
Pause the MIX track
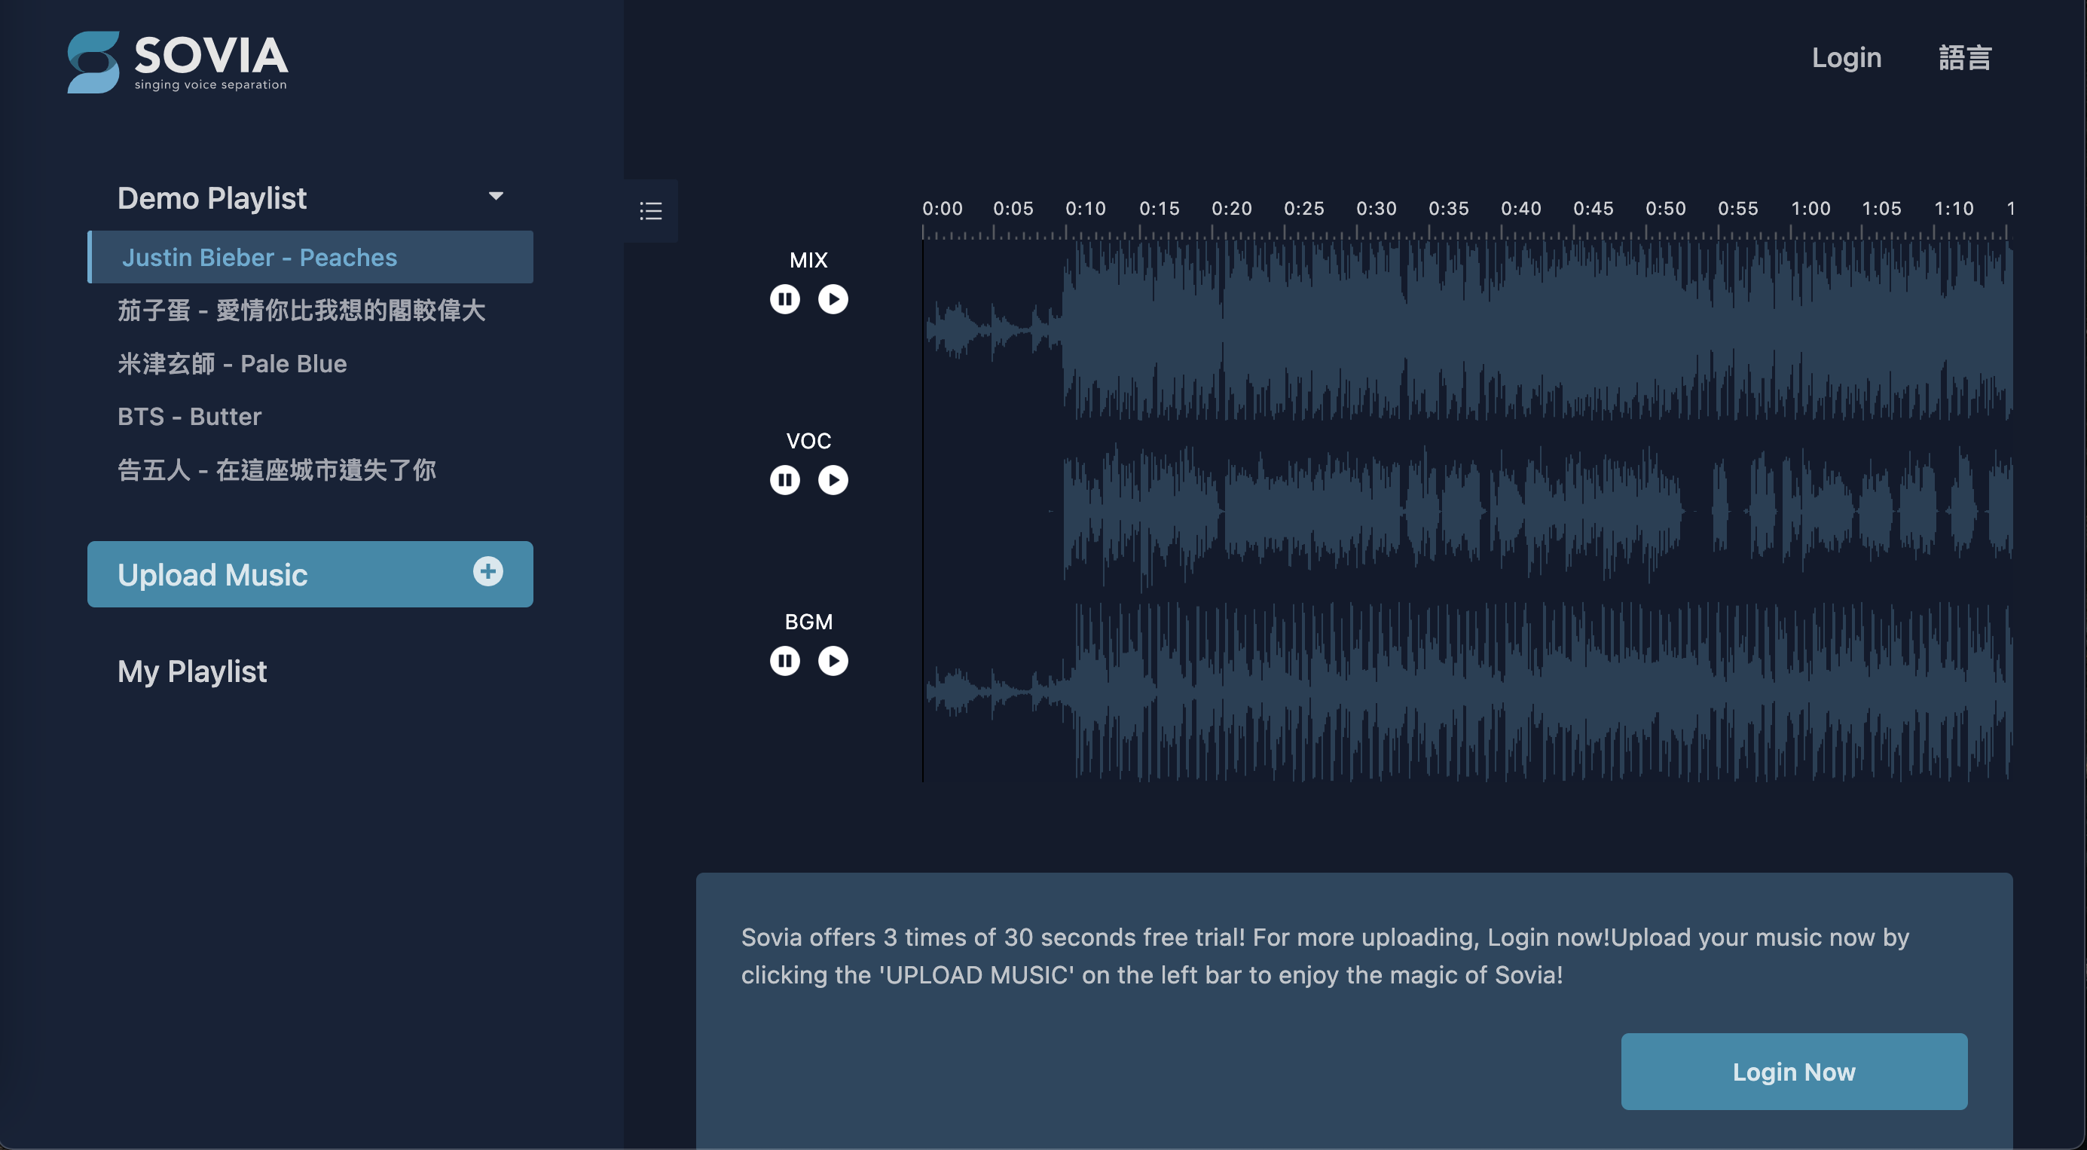784,299
